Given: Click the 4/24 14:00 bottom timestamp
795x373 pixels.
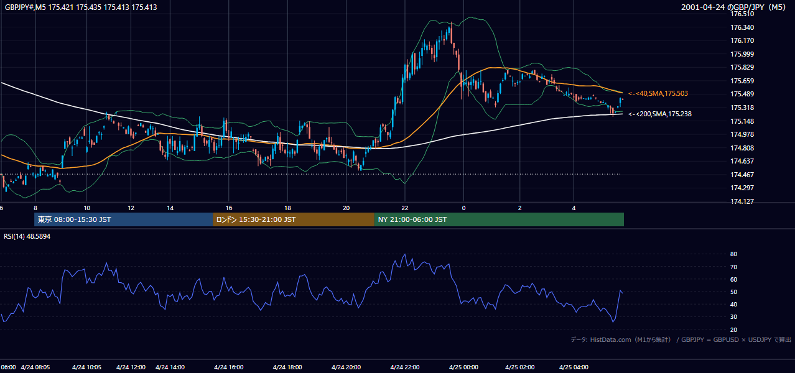Looking at the screenshot, I should pos(170,367).
